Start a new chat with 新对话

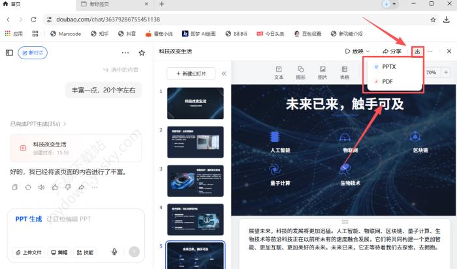[x=33, y=53]
